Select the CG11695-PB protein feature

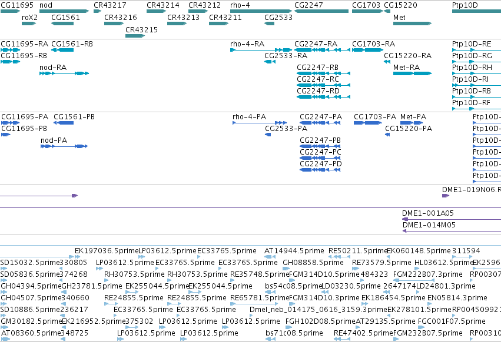[x=6, y=135]
